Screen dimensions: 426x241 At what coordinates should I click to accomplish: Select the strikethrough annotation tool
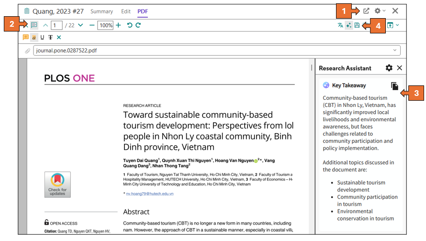[50, 37]
